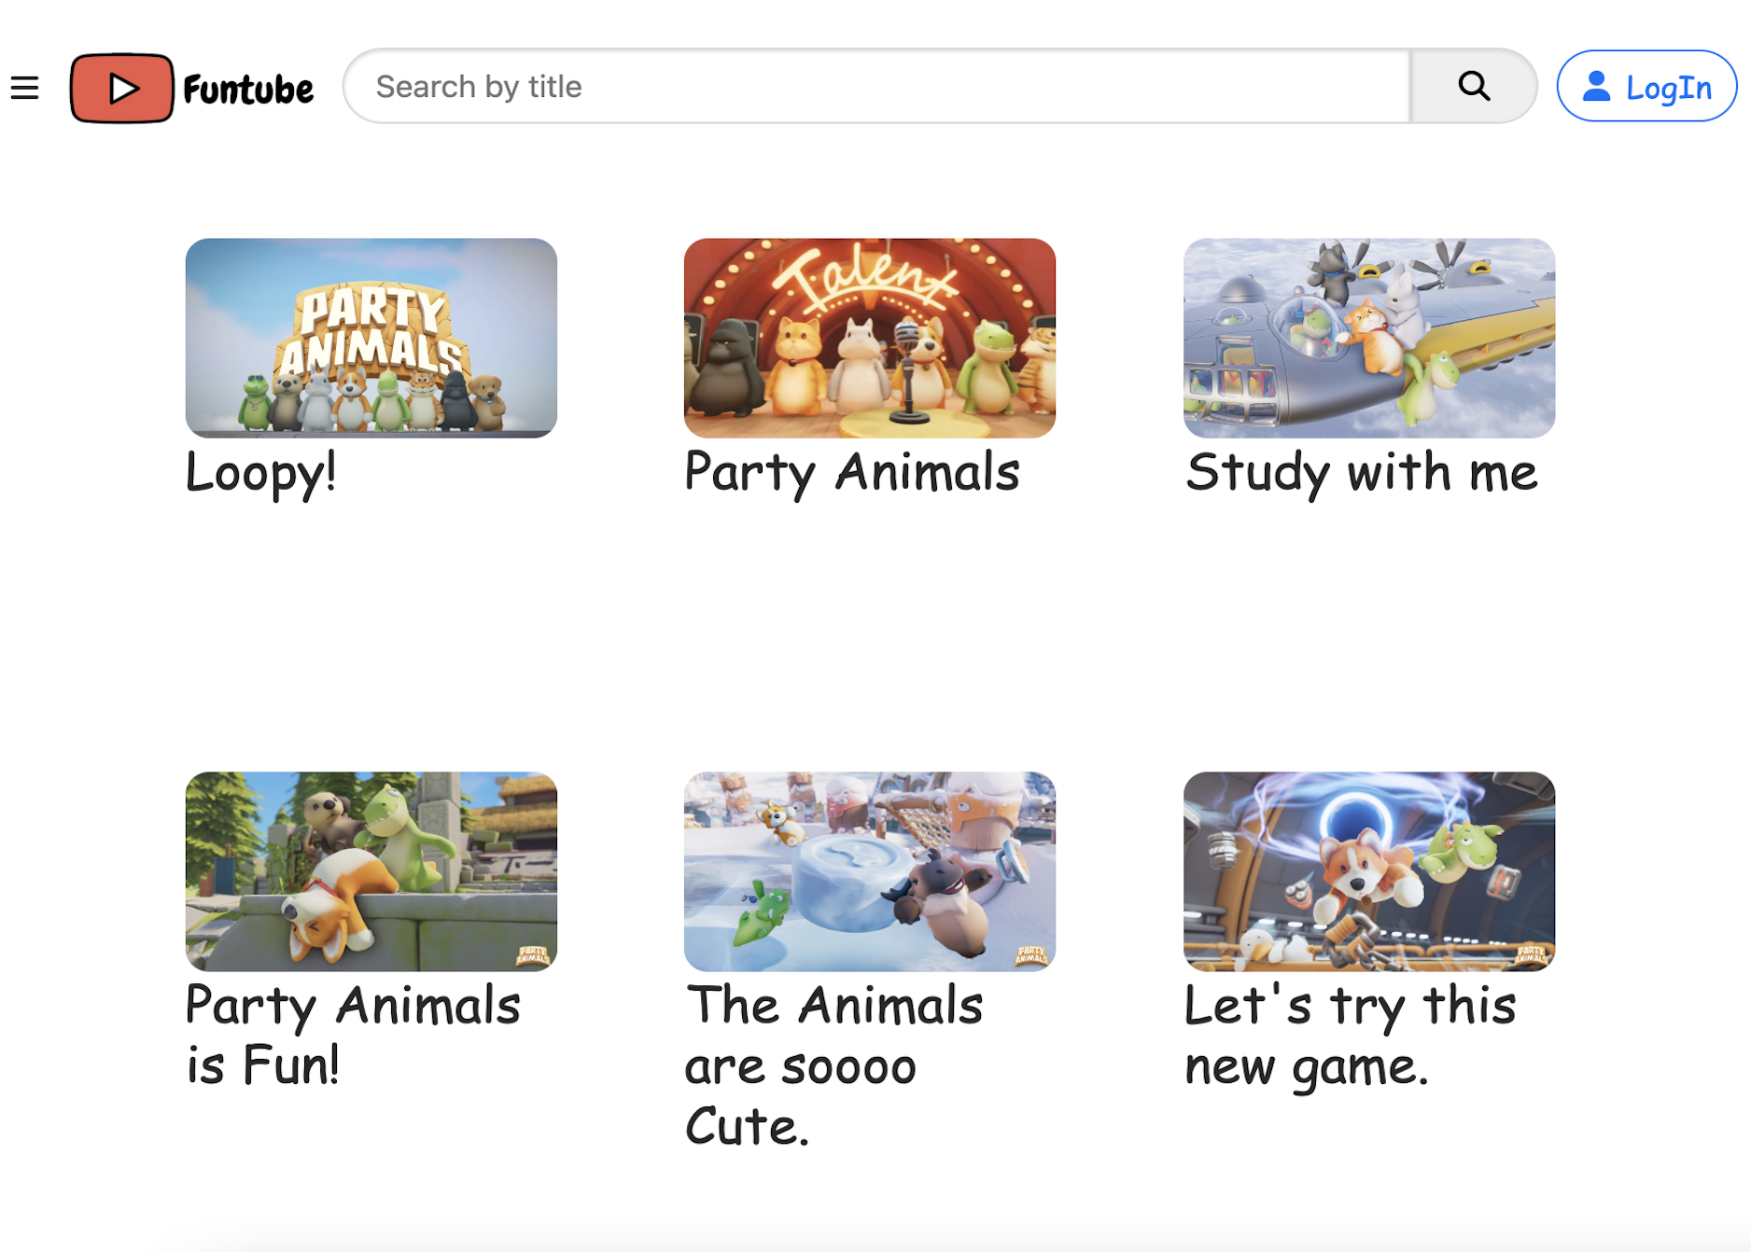Screen dimensions: 1751x1252
Task: Open the Loopy! video thumbnail
Action: click(x=371, y=338)
